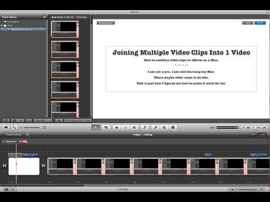Click the yellow-outlined title bar above white clip

point(15,155)
